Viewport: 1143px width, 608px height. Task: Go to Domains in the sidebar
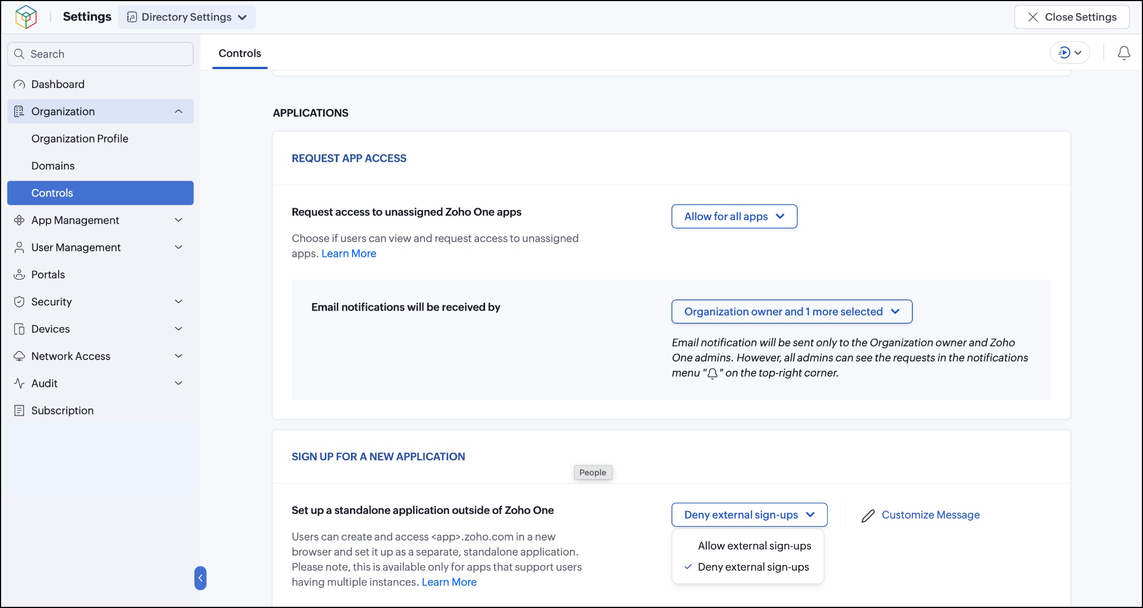pyautogui.click(x=53, y=166)
